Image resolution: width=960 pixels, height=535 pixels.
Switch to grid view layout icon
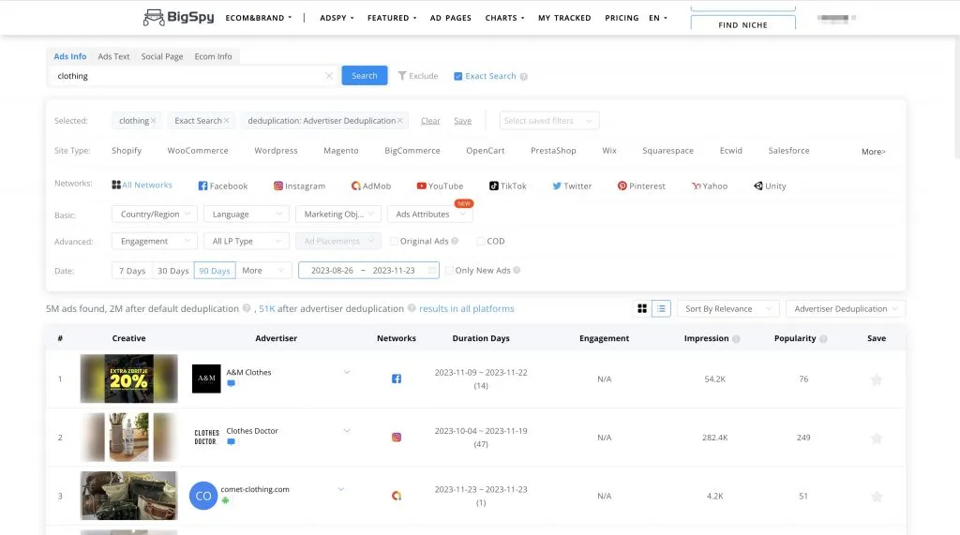pos(642,308)
